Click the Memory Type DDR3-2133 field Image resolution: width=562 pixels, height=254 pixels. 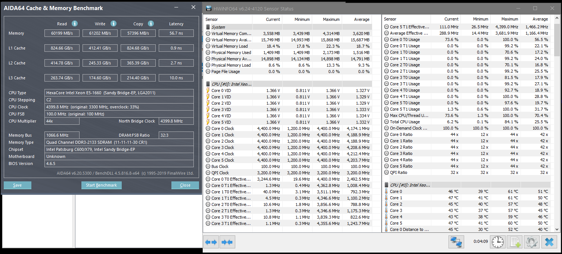(119, 142)
